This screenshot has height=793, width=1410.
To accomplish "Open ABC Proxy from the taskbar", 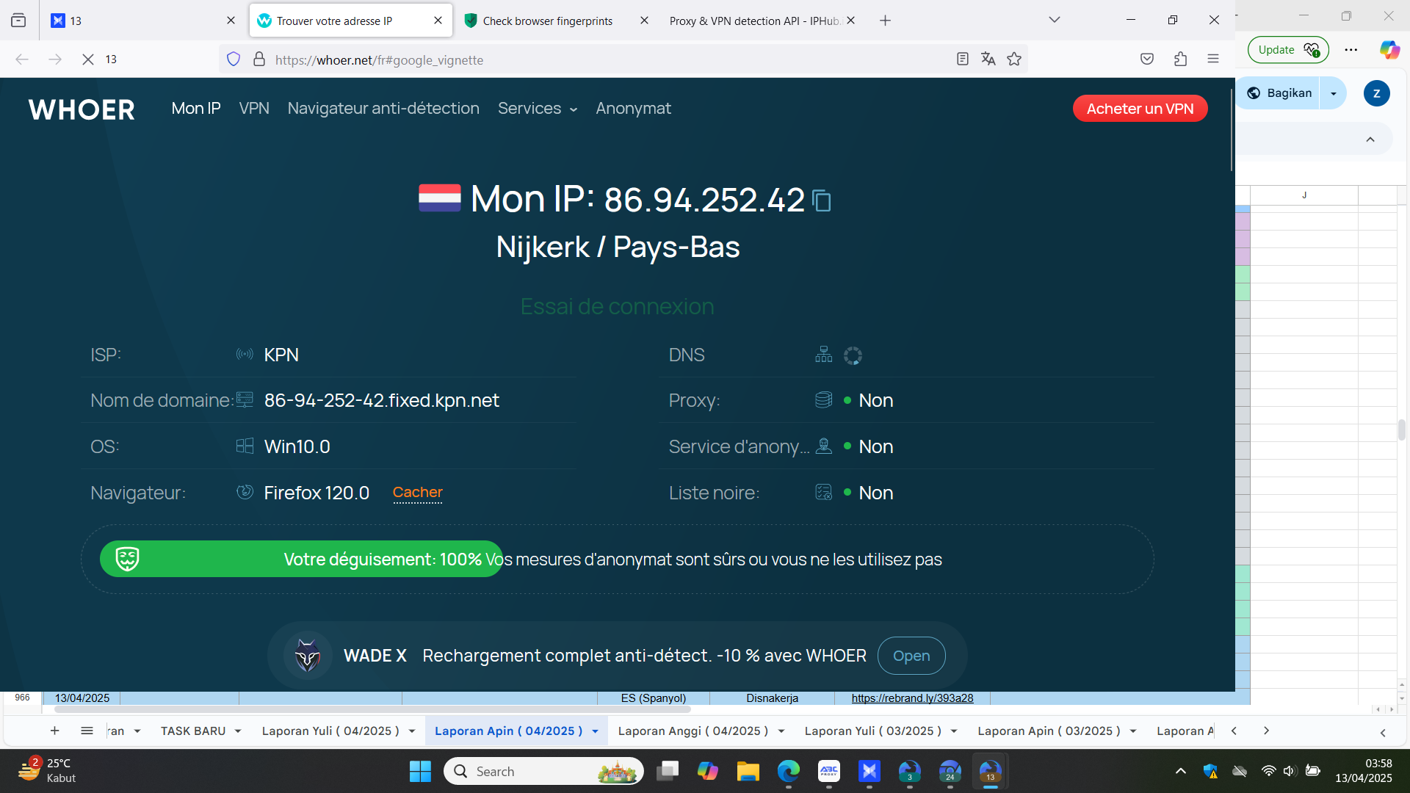I will 829,772.
